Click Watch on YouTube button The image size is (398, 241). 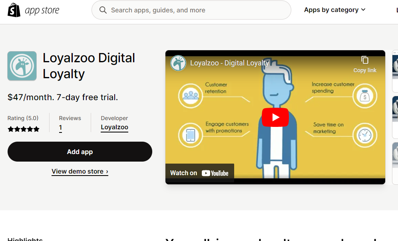pos(199,173)
